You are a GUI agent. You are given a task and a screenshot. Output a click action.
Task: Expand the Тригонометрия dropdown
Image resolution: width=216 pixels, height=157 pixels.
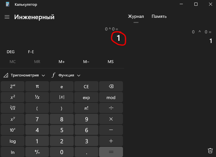pos(25,75)
